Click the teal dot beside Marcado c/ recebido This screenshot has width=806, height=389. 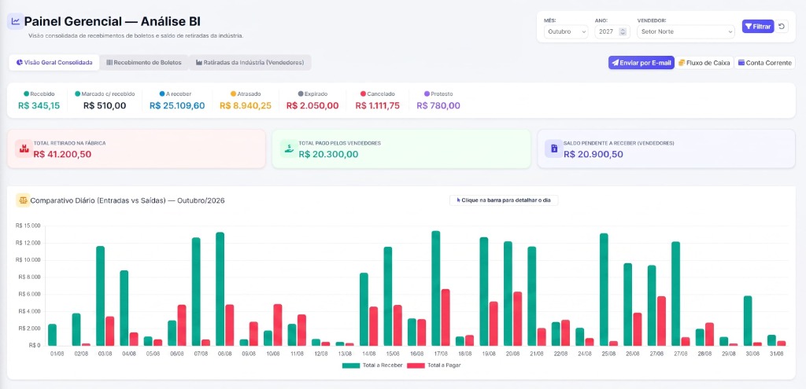78,94
